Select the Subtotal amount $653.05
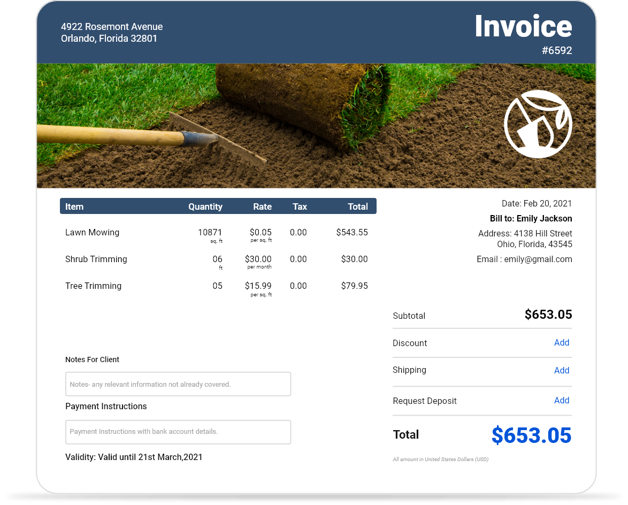 click(548, 315)
